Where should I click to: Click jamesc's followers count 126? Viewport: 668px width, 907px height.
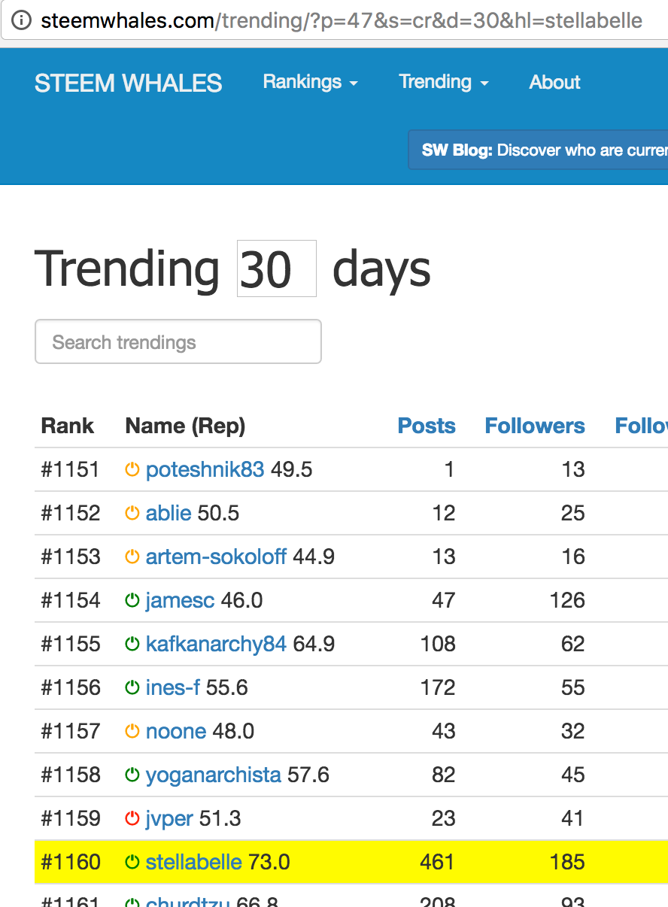(x=566, y=601)
